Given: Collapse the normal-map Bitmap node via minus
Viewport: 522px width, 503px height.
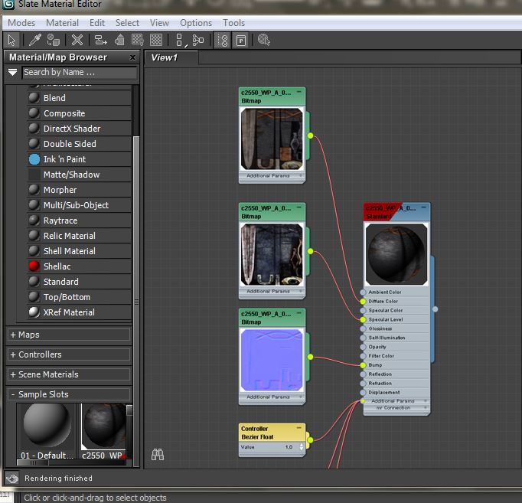Looking at the screenshot, I should pyautogui.click(x=299, y=313).
